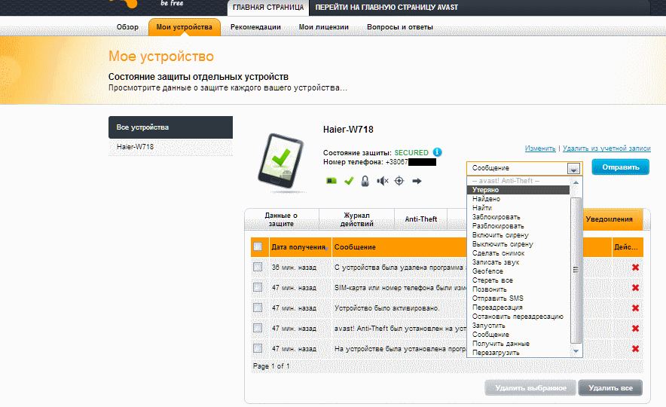Viewport: 666px width, 407px height.
Task: Pick Сделать снимок from the dropdown
Action: (x=518, y=253)
